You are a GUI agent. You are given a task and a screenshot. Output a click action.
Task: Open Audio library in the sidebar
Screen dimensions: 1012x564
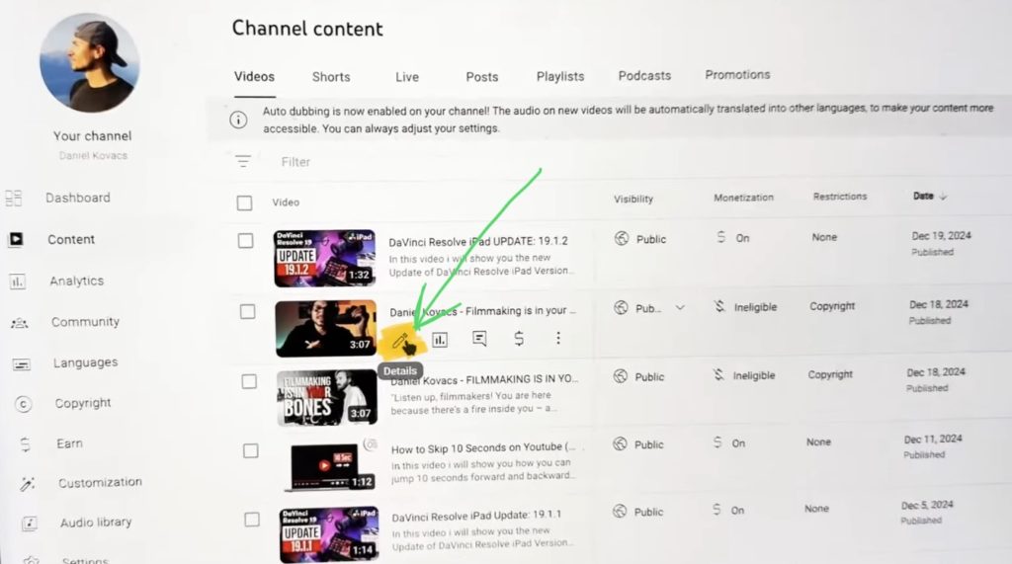coord(95,523)
